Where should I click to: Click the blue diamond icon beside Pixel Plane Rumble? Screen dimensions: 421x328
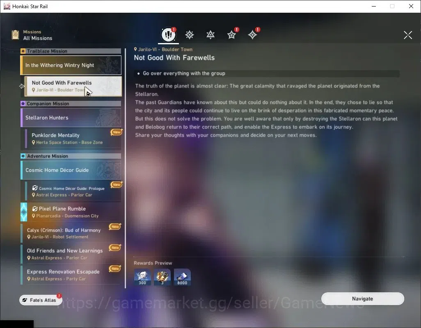pos(24,212)
